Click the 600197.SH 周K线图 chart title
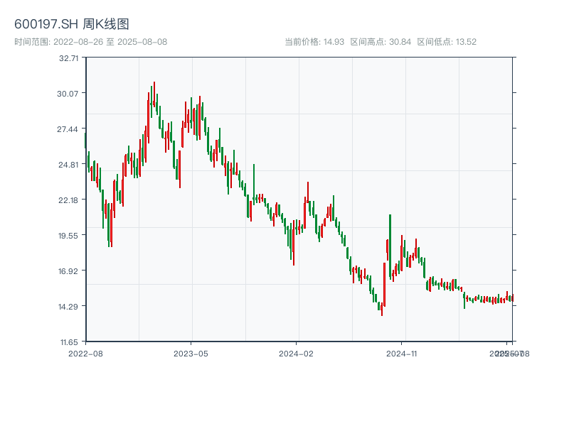Image resolution: width=569 pixels, height=426 pixels. pos(72,25)
